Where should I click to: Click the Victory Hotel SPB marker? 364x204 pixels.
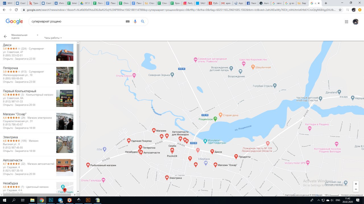click(307, 163)
